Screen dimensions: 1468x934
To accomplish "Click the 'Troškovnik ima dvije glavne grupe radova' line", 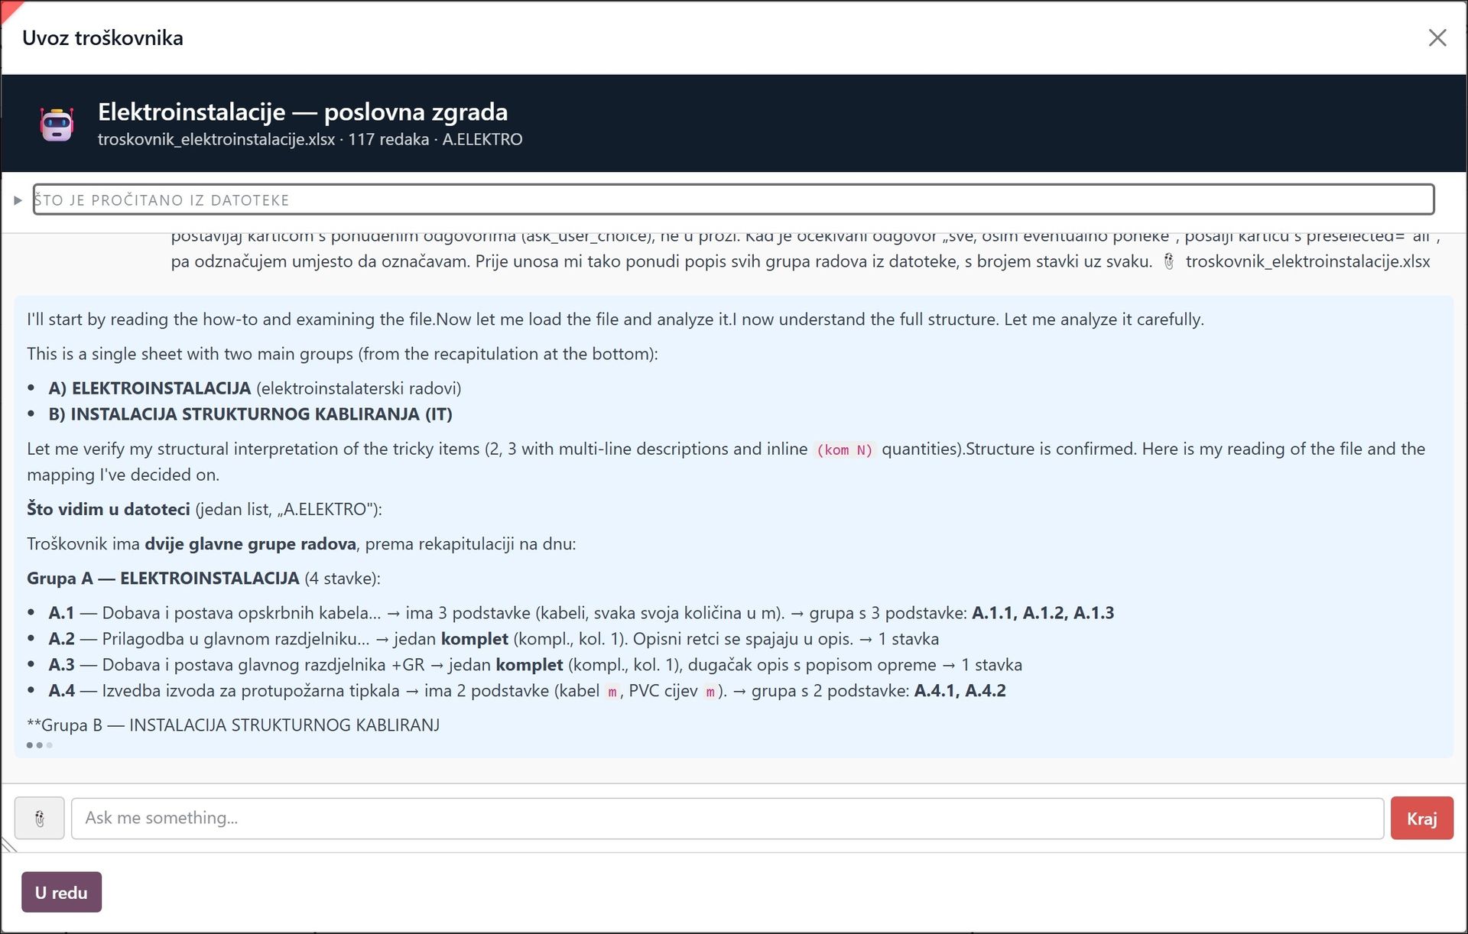I will (301, 544).
